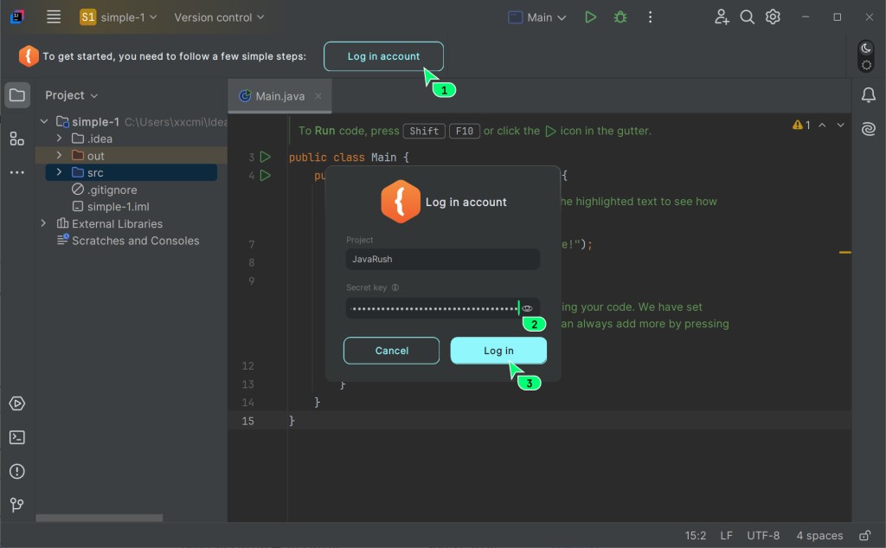The width and height of the screenshot is (886, 548).
Task: Click the Project name input field
Action: point(442,260)
